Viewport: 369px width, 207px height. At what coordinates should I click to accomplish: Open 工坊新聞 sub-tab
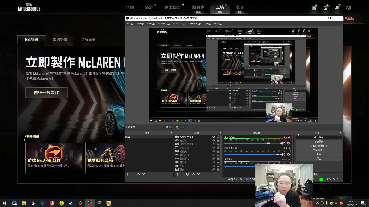pyautogui.click(x=60, y=40)
